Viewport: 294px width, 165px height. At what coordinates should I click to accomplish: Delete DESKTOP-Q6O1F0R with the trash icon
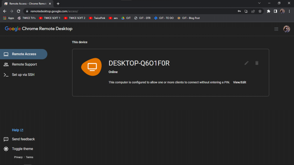(x=257, y=63)
